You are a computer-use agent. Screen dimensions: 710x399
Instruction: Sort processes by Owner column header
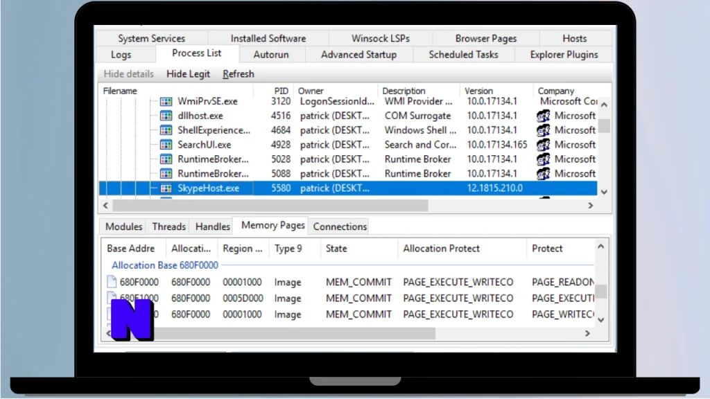click(336, 91)
